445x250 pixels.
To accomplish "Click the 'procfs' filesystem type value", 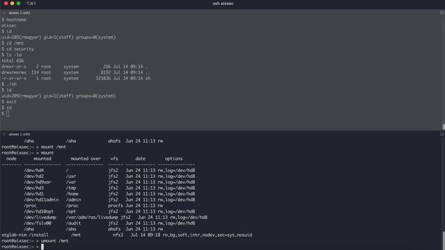I will (115, 206).
